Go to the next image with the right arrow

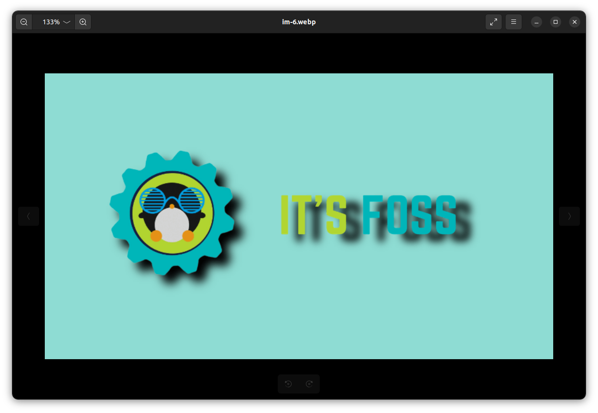569,216
